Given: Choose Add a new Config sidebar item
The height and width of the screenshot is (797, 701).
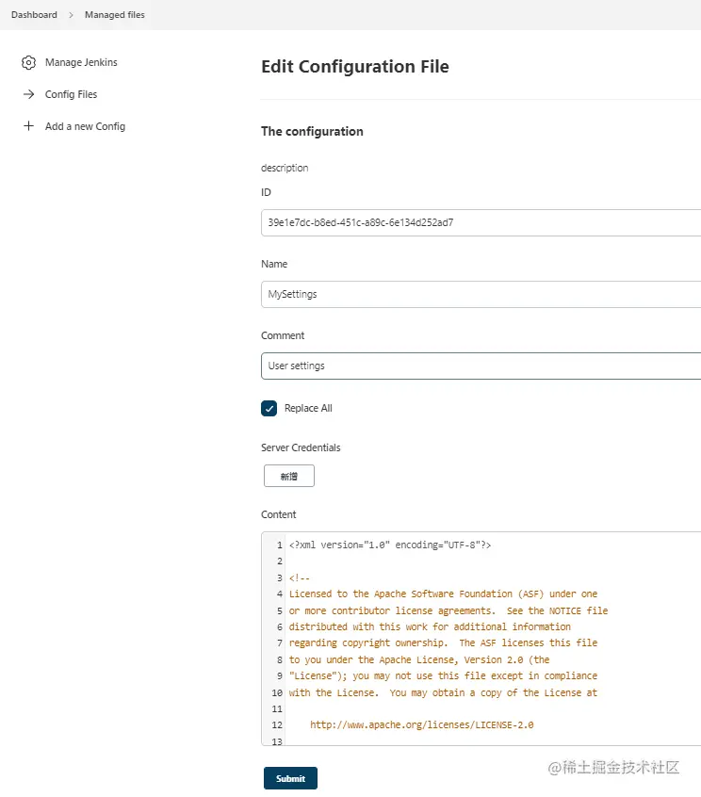Looking at the screenshot, I should coord(85,126).
